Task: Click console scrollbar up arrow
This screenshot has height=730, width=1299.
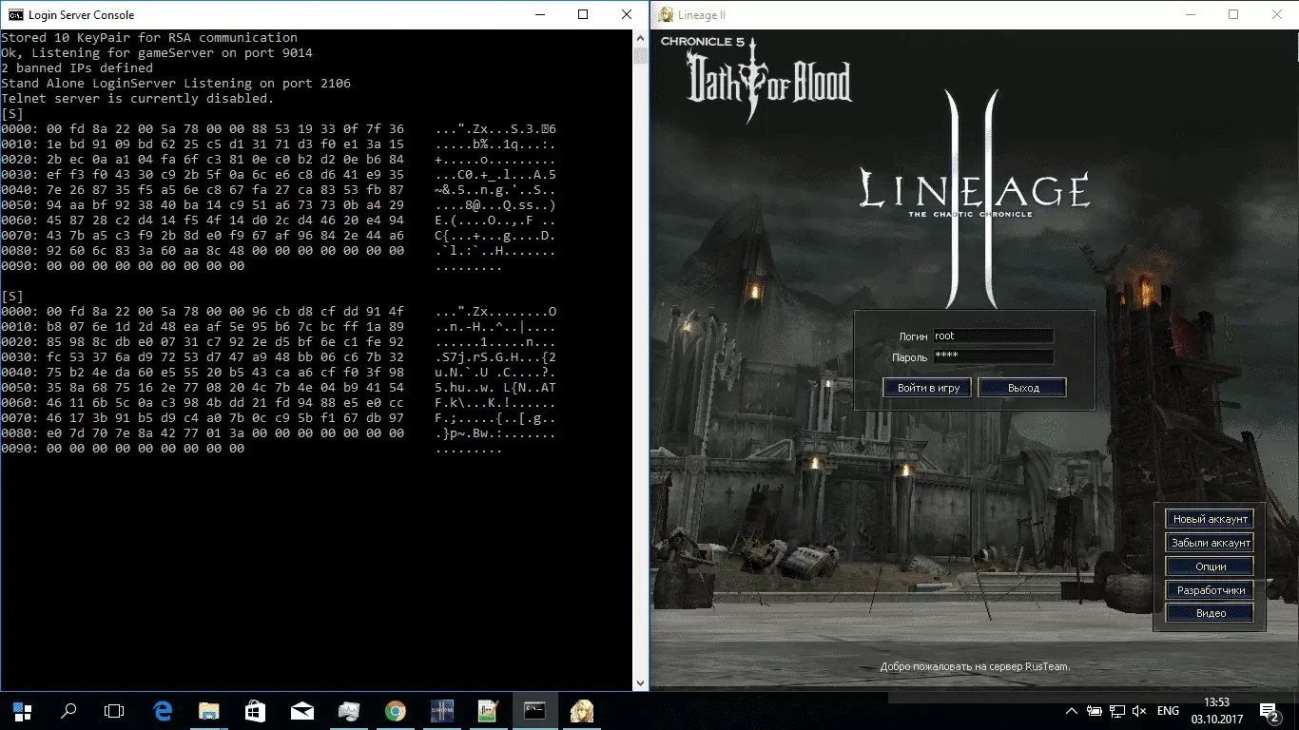Action: (x=642, y=38)
